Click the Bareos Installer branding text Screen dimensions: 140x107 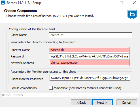13,95
